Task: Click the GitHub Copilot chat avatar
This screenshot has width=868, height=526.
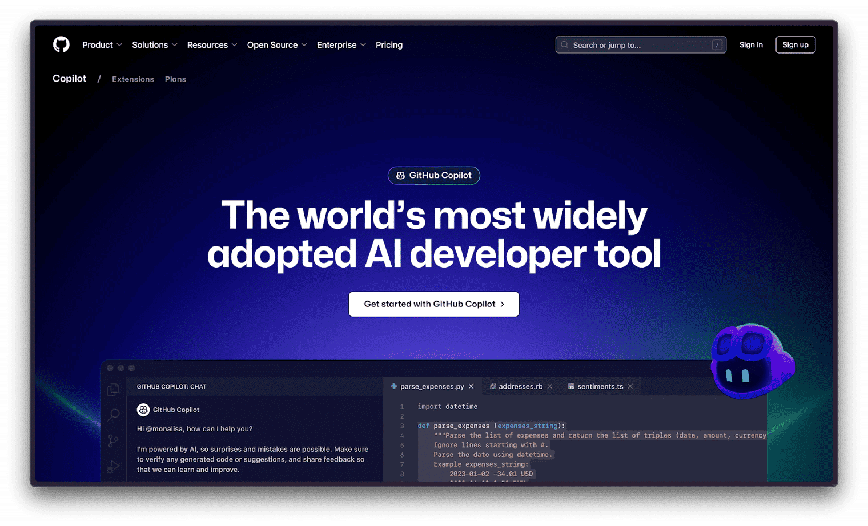Action: [x=143, y=410]
